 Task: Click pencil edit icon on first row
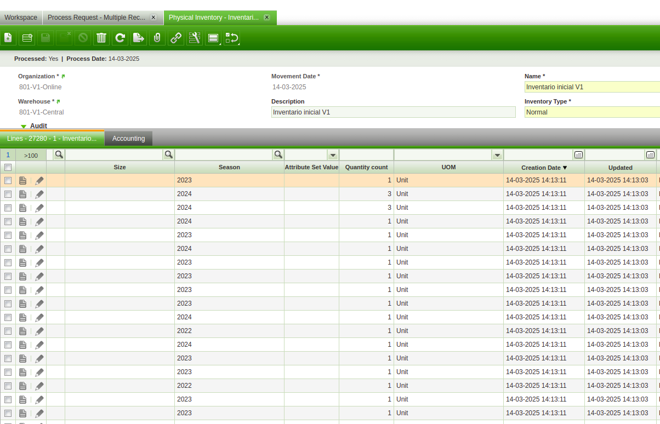click(x=39, y=180)
